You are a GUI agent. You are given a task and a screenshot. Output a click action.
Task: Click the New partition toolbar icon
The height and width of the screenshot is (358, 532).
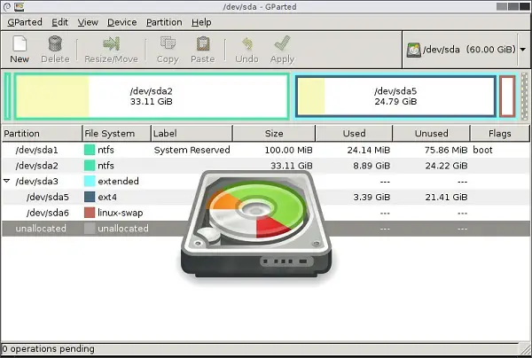[20, 44]
